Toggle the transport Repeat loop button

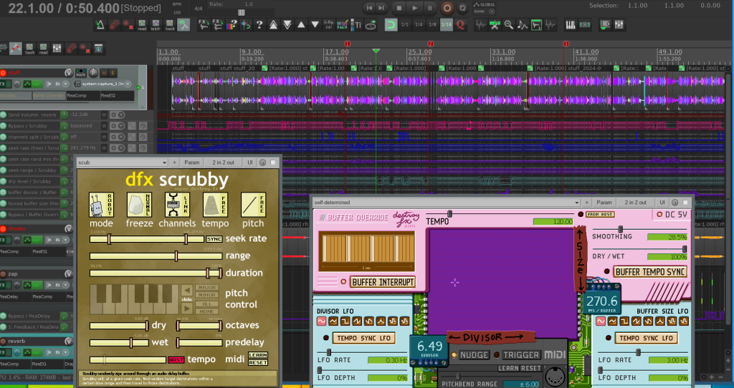(462, 7)
